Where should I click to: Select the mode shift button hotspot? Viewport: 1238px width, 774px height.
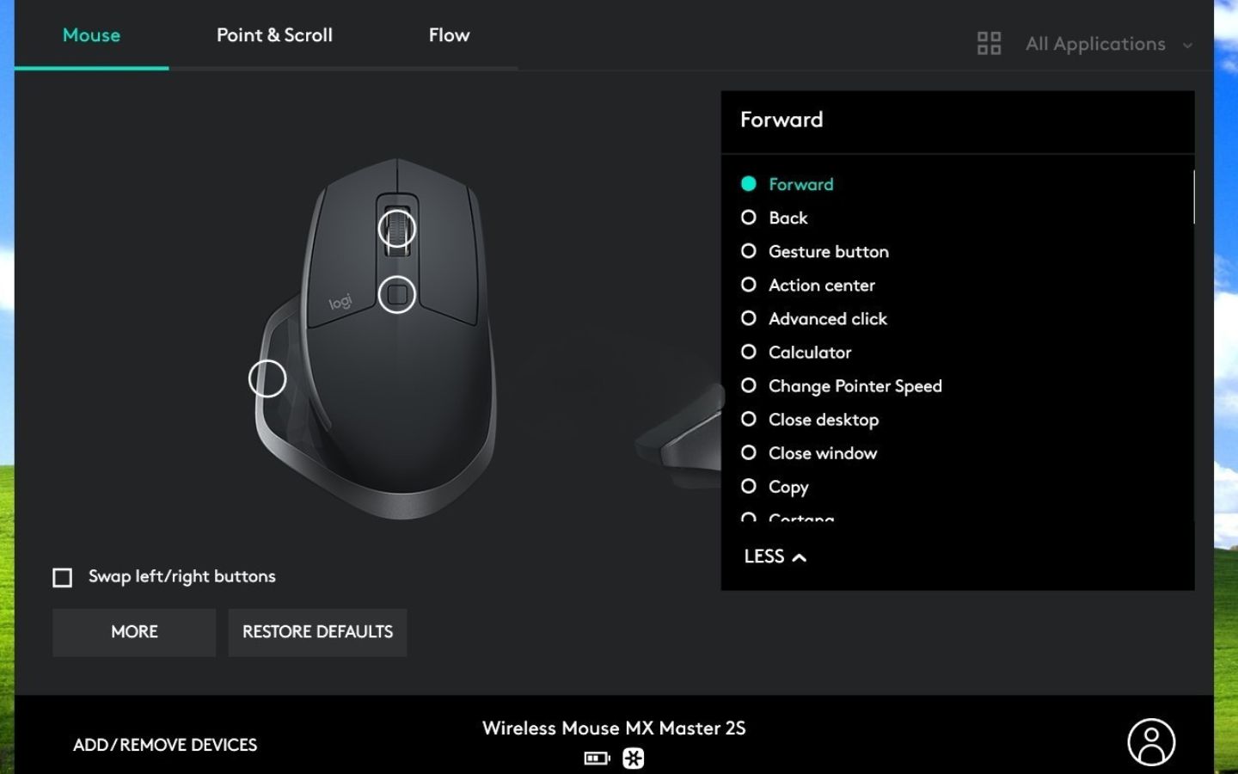point(397,295)
